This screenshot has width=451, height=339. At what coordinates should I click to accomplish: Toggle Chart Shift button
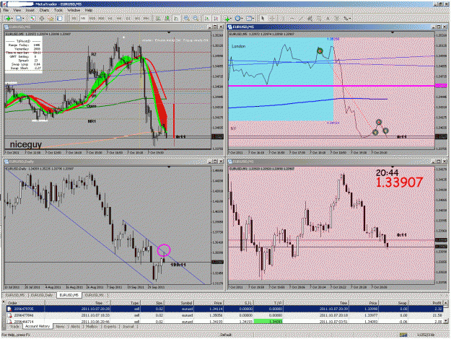point(216,19)
